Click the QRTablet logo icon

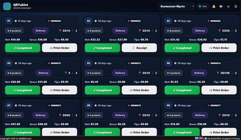(x=7, y=6)
